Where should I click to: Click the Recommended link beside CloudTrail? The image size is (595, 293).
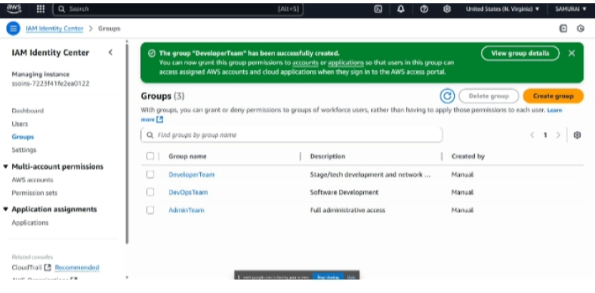tap(77, 267)
